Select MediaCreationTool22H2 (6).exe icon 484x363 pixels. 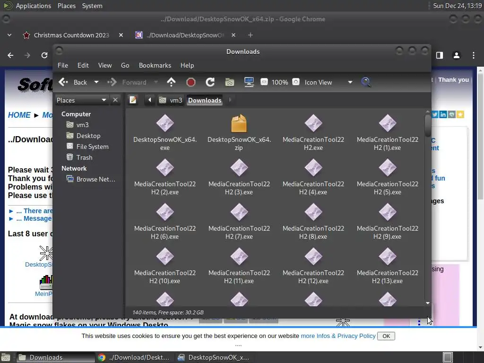(x=165, y=212)
